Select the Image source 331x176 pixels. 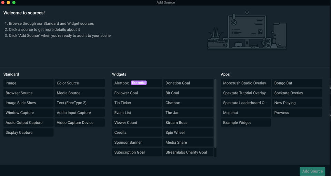coord(28,83)
